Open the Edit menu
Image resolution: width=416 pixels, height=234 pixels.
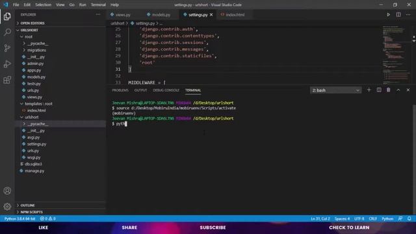(x=27, y=5)
